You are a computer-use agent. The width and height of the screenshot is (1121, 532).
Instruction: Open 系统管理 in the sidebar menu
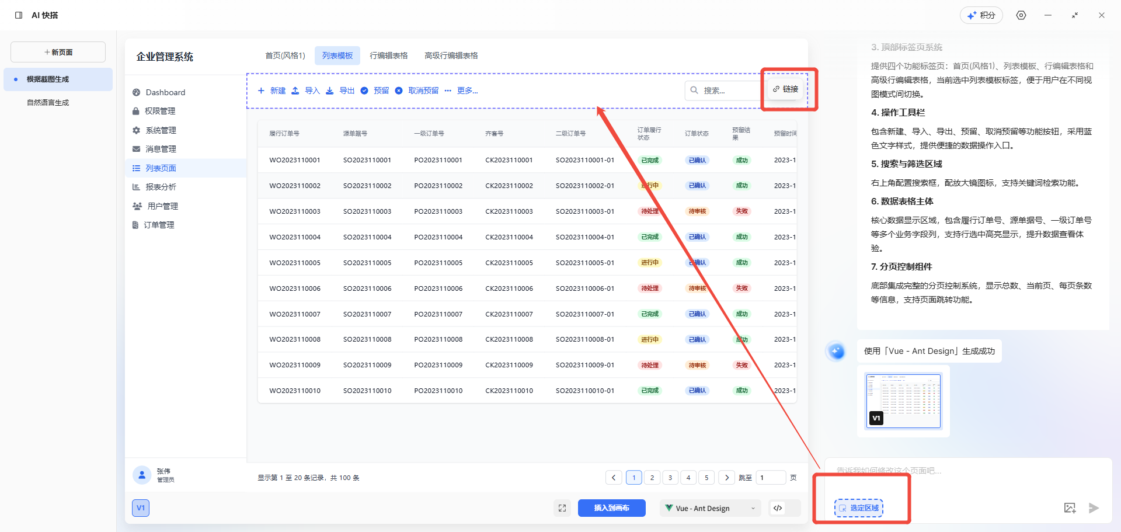(x=161, y=130)
